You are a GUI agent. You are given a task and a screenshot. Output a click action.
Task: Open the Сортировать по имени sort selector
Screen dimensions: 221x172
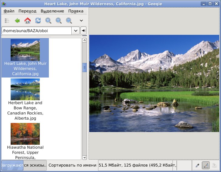click(72, 165)
